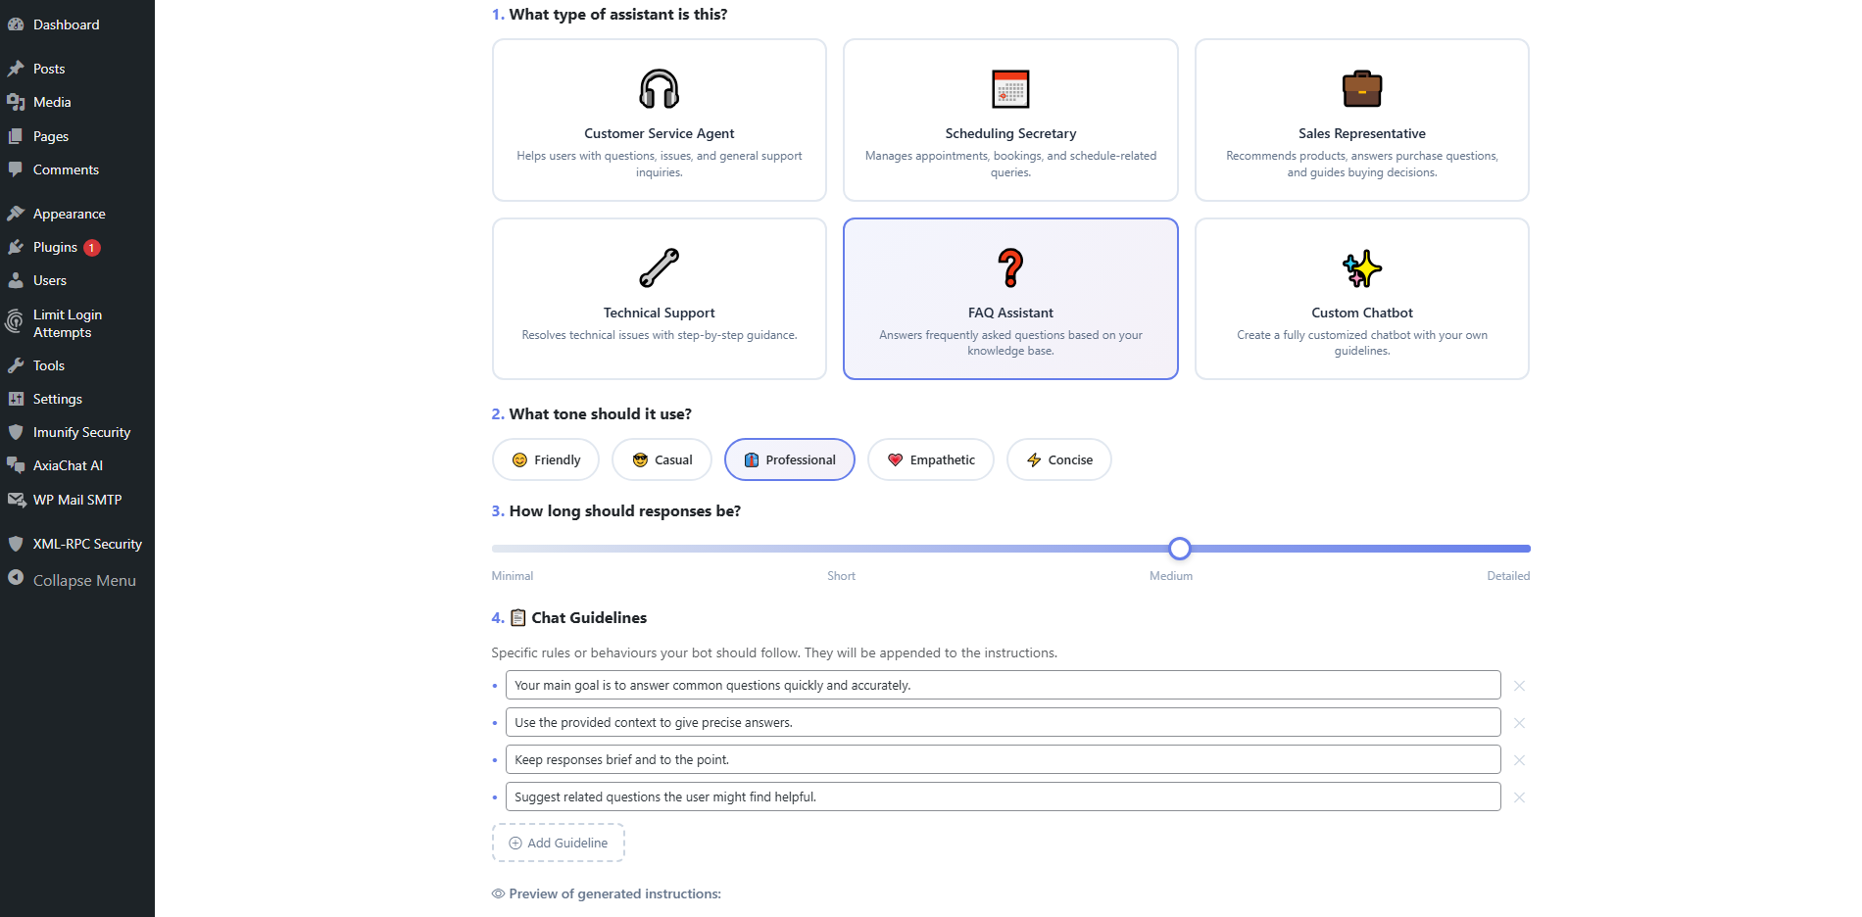Click the FAQ Assistant question mark icon

[x=1010, y=267]
